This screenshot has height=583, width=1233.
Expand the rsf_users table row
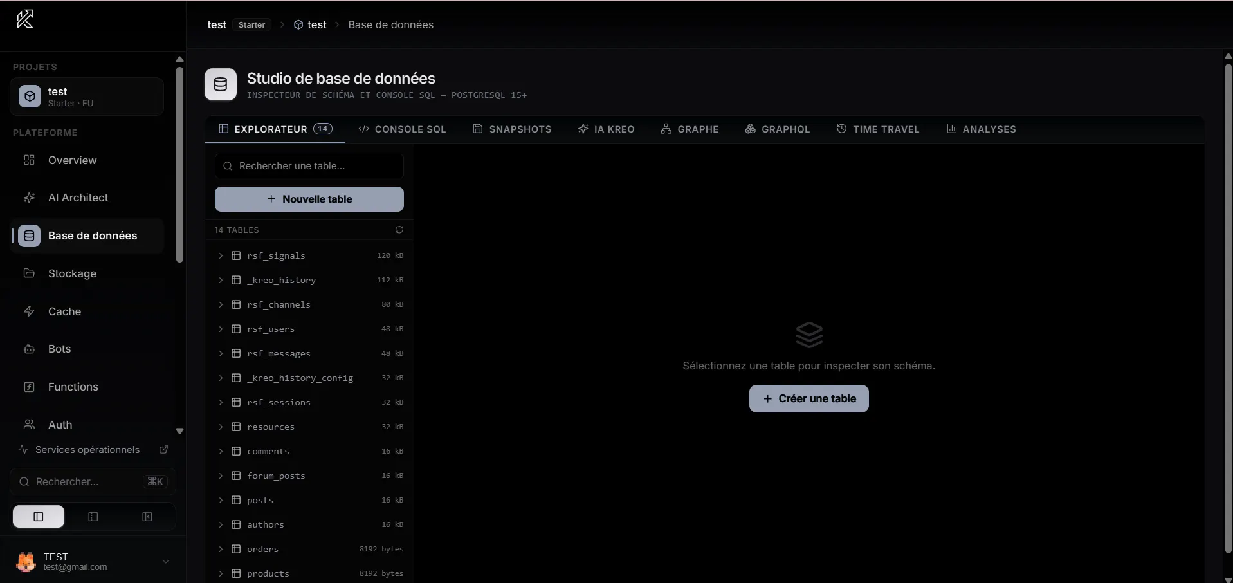coord(221,329)
